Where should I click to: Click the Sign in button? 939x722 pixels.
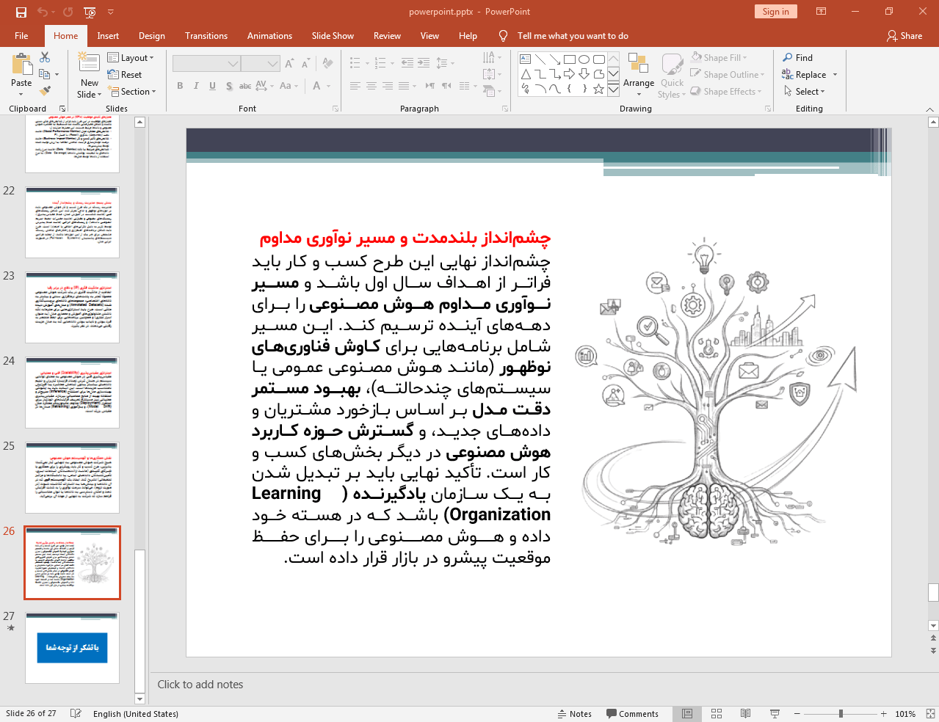(x=775, y=12)
